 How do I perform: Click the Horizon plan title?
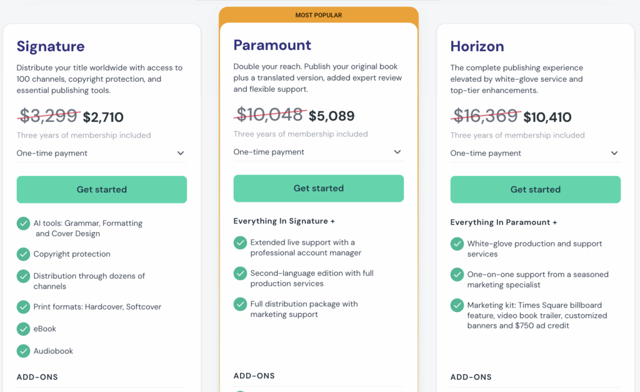pos(477,46)
